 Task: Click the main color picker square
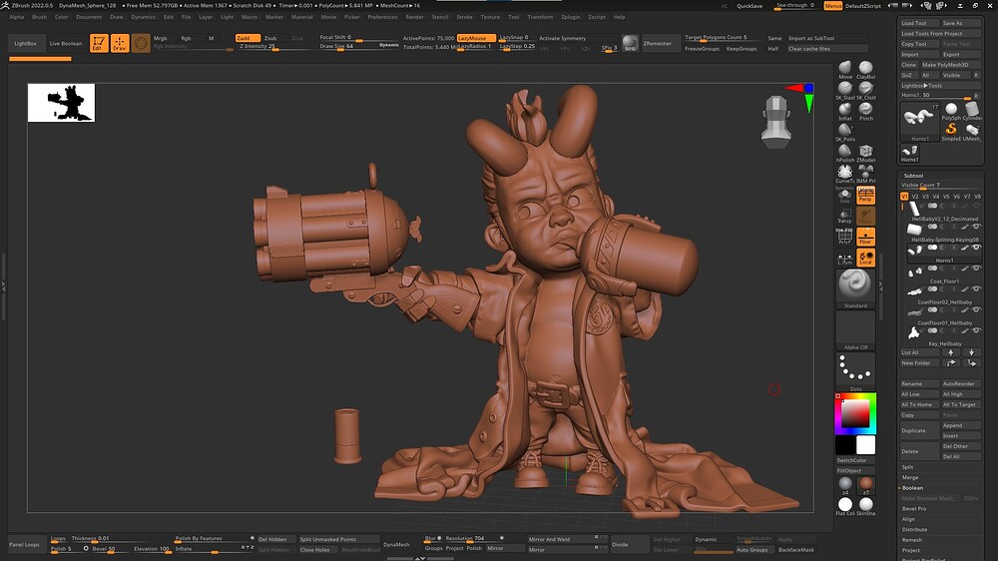click(x=855, y=414)
